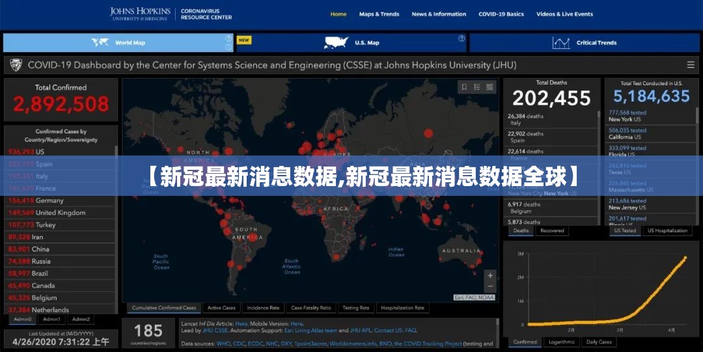Switch to the U.S. Map tab
The width and height of the screenshot is (703, 352).
pyautogui.click(x=351, y=42)
